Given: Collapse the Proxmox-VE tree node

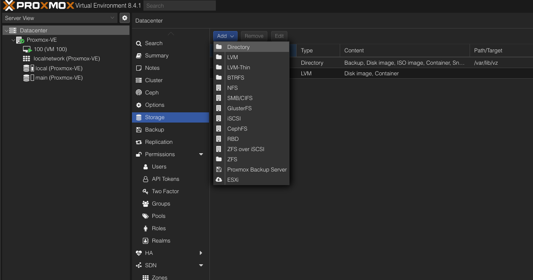Looking at the screenshot, I should point(13,40).
